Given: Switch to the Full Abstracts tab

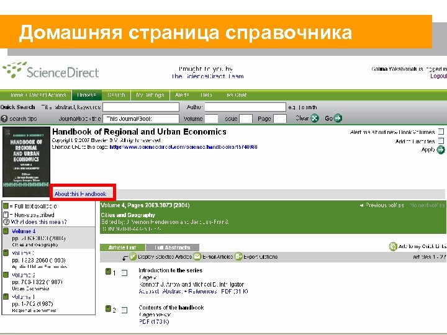Looking at the screenshot, I should click(x=173, y=248).
